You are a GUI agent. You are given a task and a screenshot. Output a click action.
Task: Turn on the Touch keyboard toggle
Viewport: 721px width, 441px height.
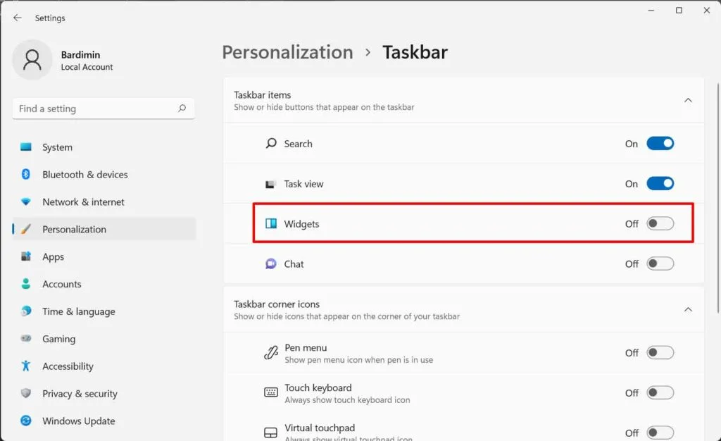click(x=660, y=392)
